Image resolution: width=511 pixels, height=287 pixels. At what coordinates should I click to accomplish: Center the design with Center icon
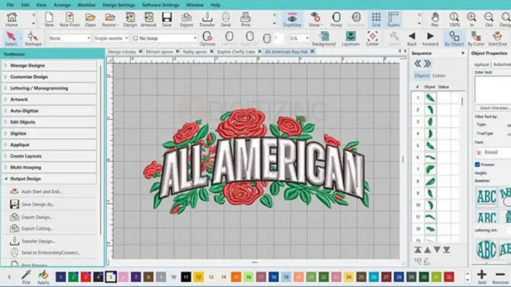coord(372,39)
